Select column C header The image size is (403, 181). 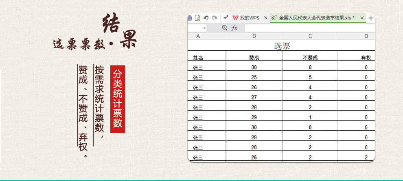pos(310,36)
